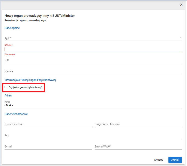Expand the Typ dropdown arrow
This screenshot has width=187, height=166.
[x=180, y=38]
